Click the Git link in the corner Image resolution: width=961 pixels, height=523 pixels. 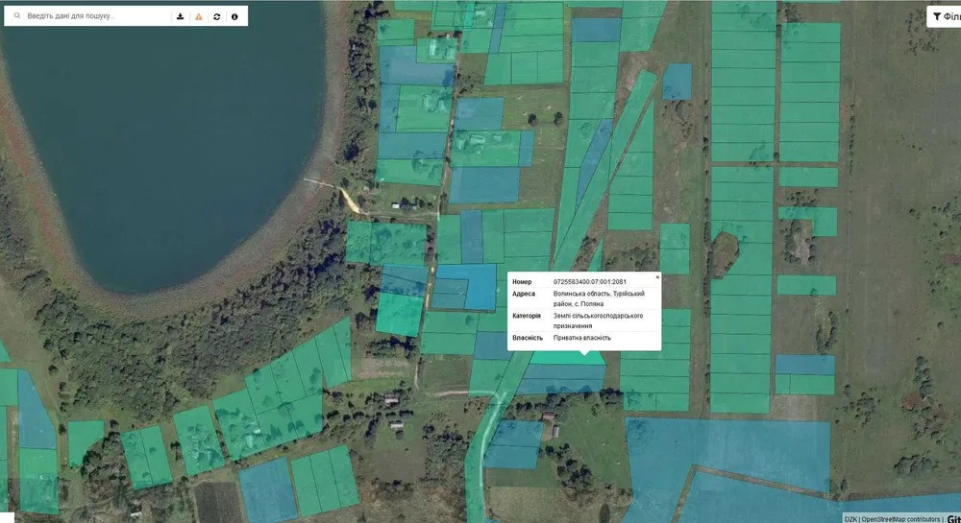click(953, 517)
